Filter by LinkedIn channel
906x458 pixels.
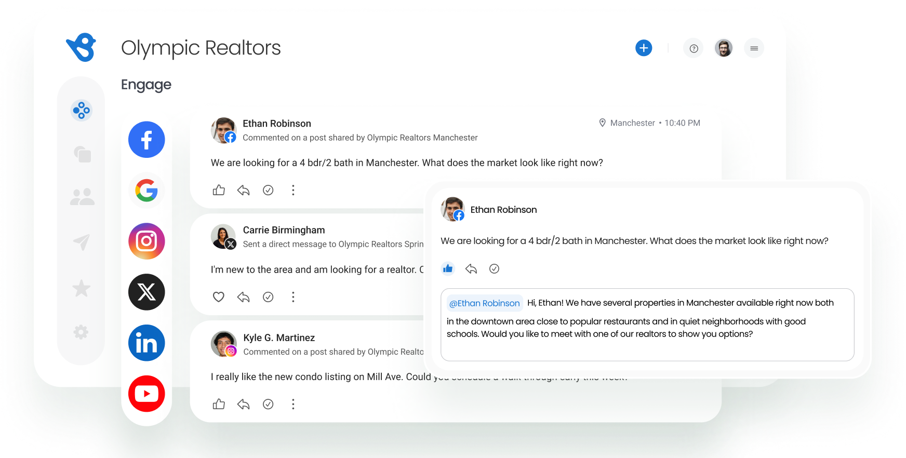pyautogui.click(x=146, y=343)
